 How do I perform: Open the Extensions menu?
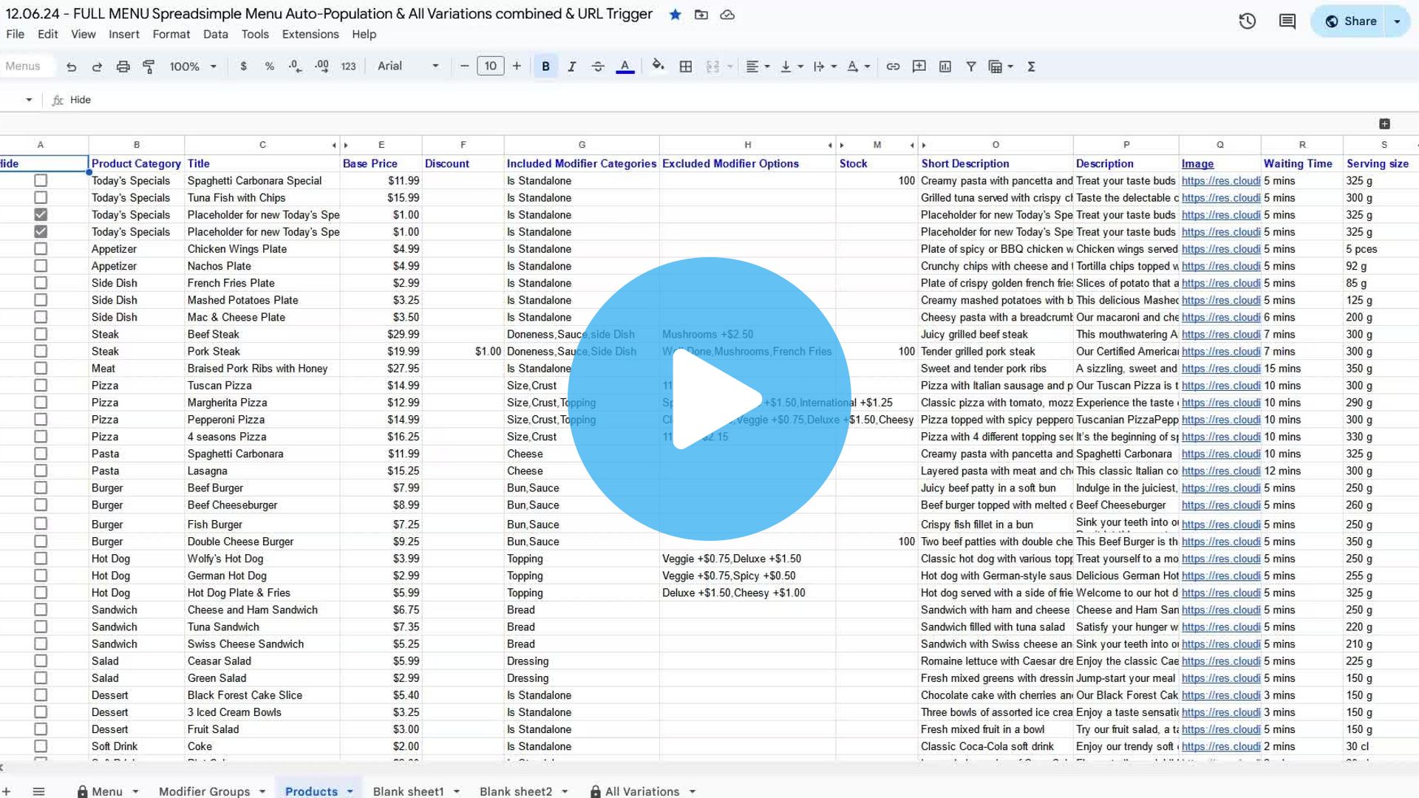(x=310, y=34)
